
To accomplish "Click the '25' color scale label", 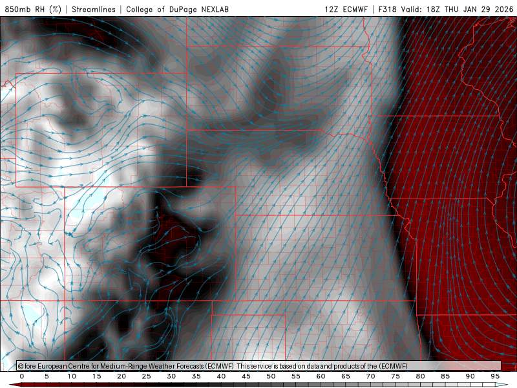I will tap(147, 376).
